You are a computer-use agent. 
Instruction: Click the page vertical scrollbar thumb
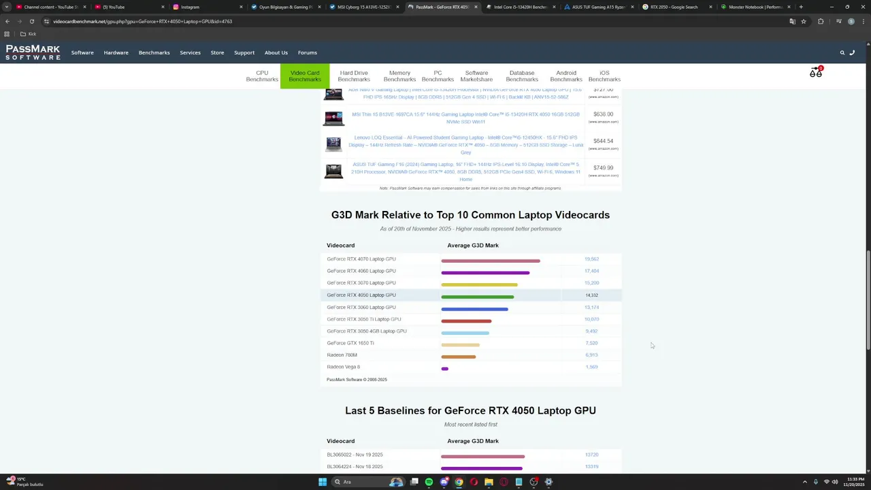tap(868, 299)
